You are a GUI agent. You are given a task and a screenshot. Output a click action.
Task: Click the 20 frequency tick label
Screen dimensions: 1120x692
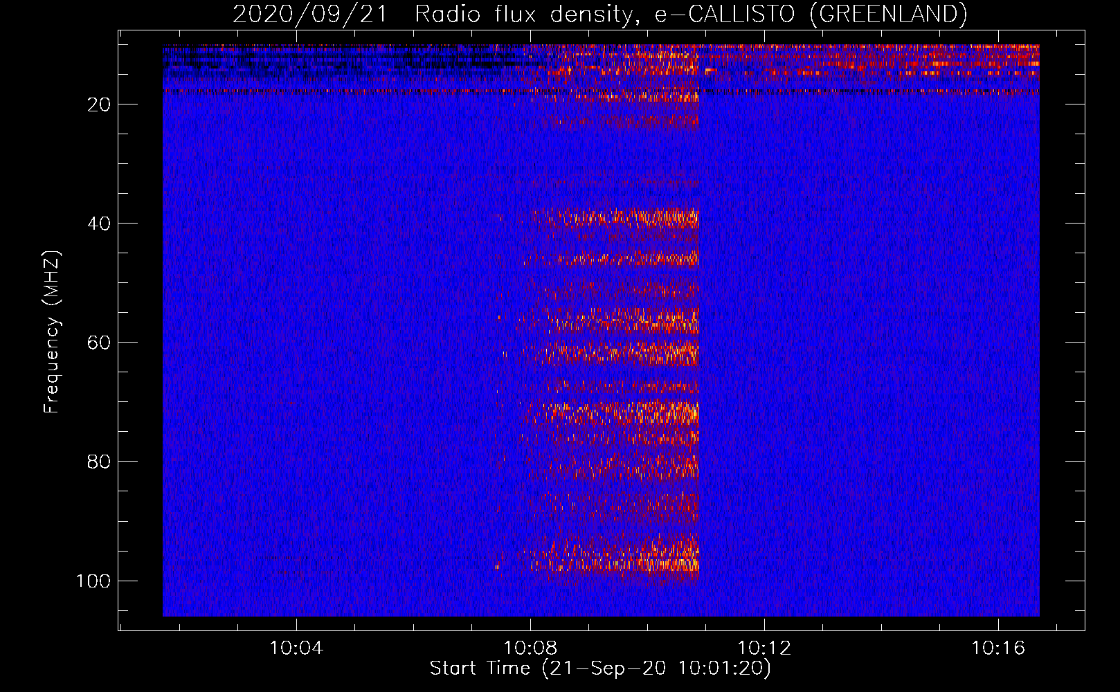click(x=99, y=104)
